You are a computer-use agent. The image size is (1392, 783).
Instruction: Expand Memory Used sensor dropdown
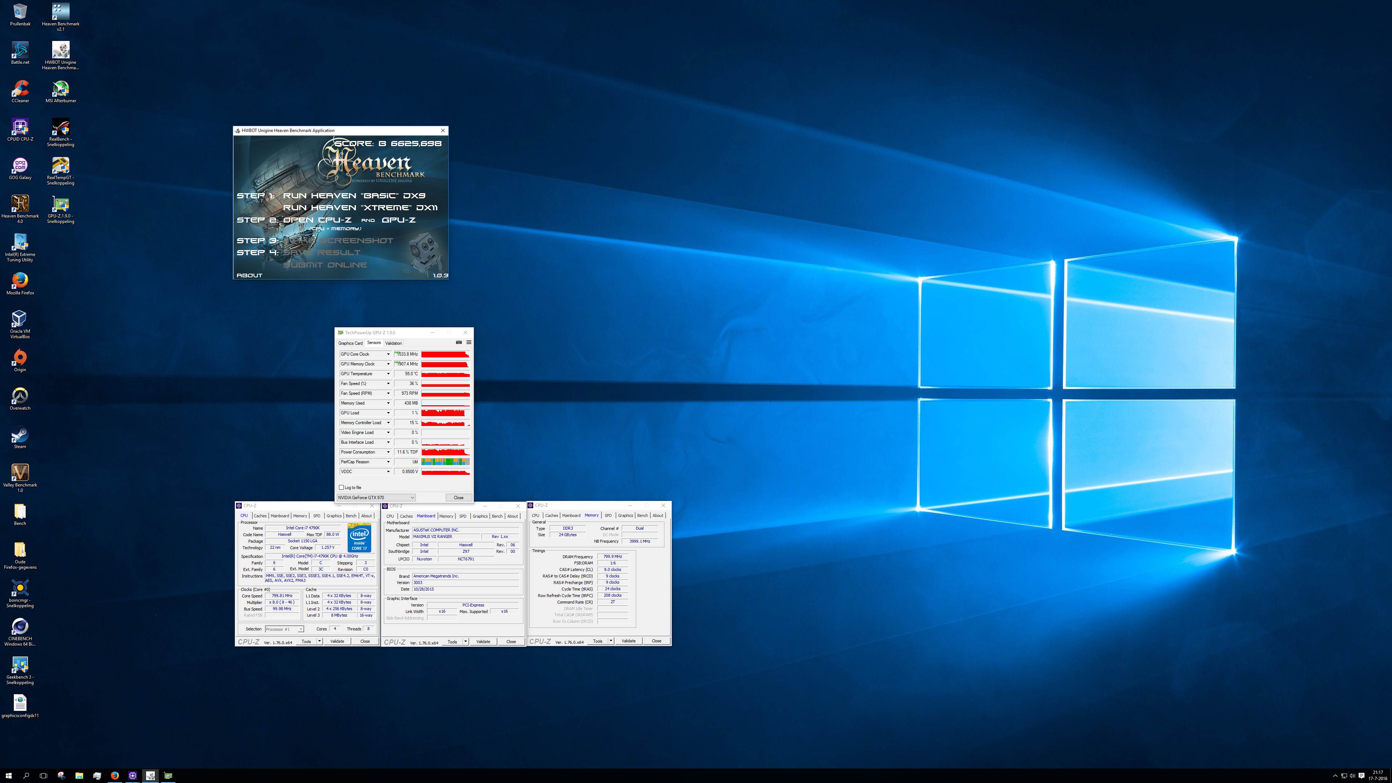point(388,403)
